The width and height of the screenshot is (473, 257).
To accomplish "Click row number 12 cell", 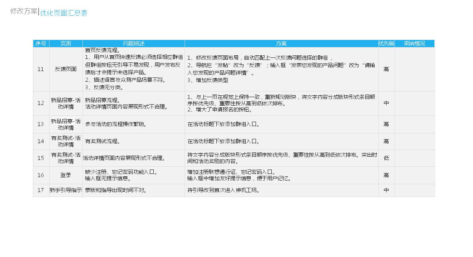I will point(41,103).
